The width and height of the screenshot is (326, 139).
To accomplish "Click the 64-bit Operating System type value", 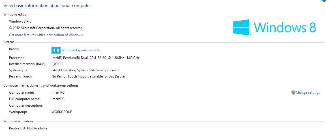I will click(85, 70).
